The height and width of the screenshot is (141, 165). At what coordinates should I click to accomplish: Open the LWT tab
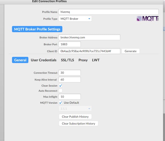pyautogui.click(x=96, y=60)
